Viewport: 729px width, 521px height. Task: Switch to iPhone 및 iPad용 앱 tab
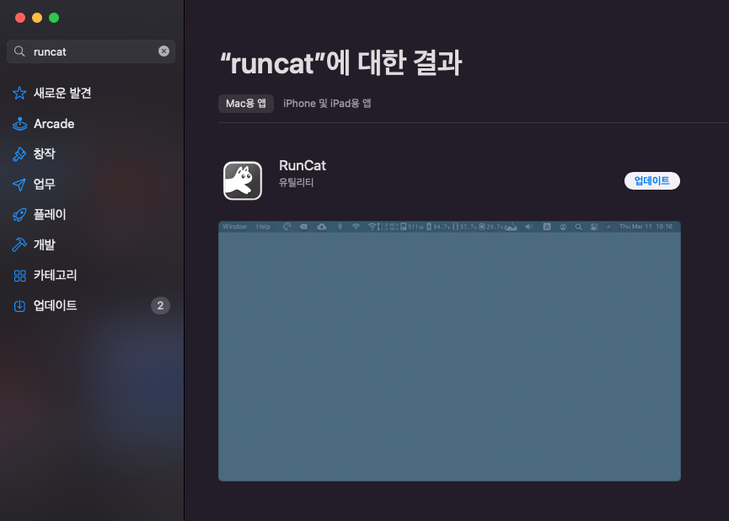tap(327, 103)
